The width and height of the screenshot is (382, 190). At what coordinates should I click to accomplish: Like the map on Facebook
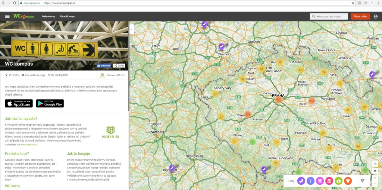pyautogui.click(x=104, y=65)
